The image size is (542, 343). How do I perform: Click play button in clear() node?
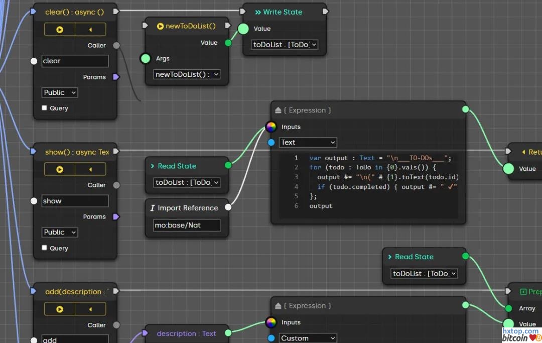click(60, 30)
